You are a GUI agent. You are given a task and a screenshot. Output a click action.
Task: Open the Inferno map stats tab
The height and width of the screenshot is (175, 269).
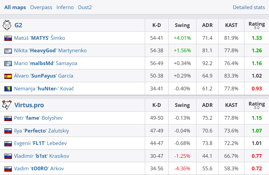click(65, 7)
